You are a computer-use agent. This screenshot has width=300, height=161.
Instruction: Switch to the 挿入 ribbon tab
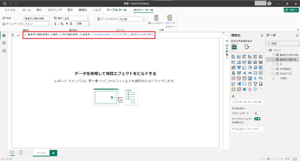point(39,10)
